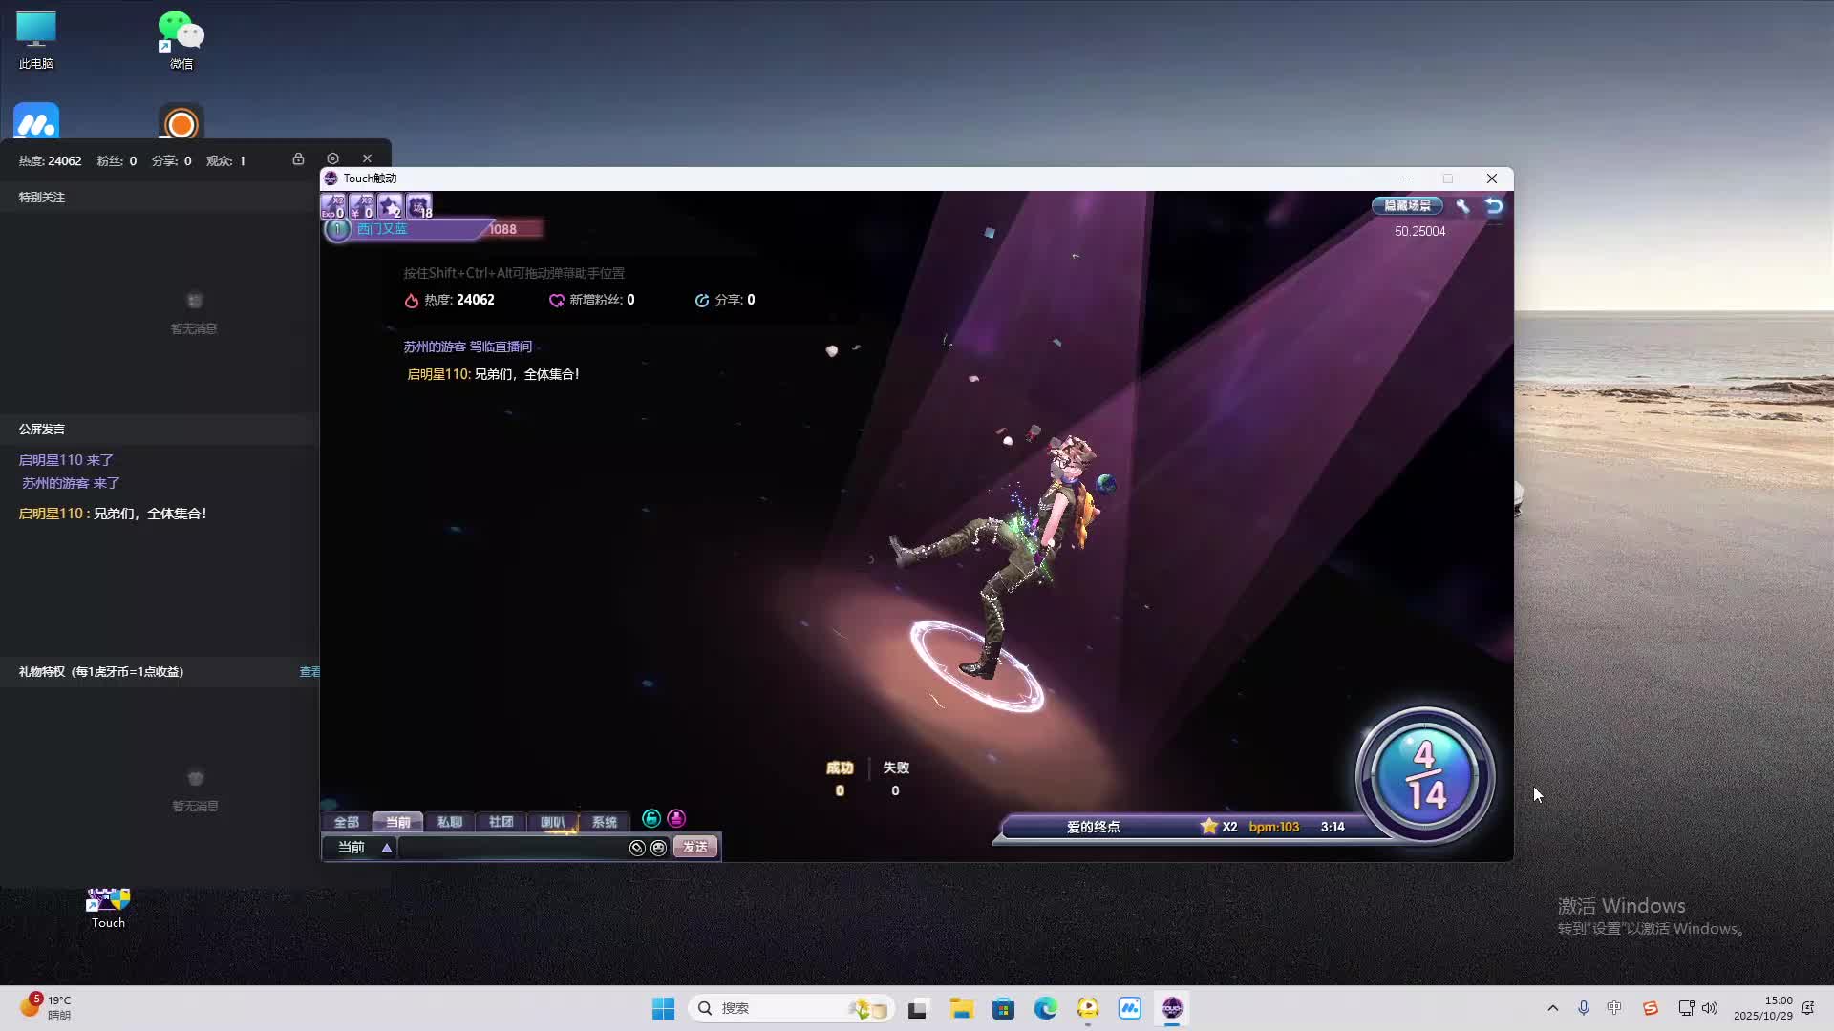Open Microsoft Edge from the taskbar
Image resolution: width=1834 pixels, height=1031 pixels.
[x=1045, y=1008]
